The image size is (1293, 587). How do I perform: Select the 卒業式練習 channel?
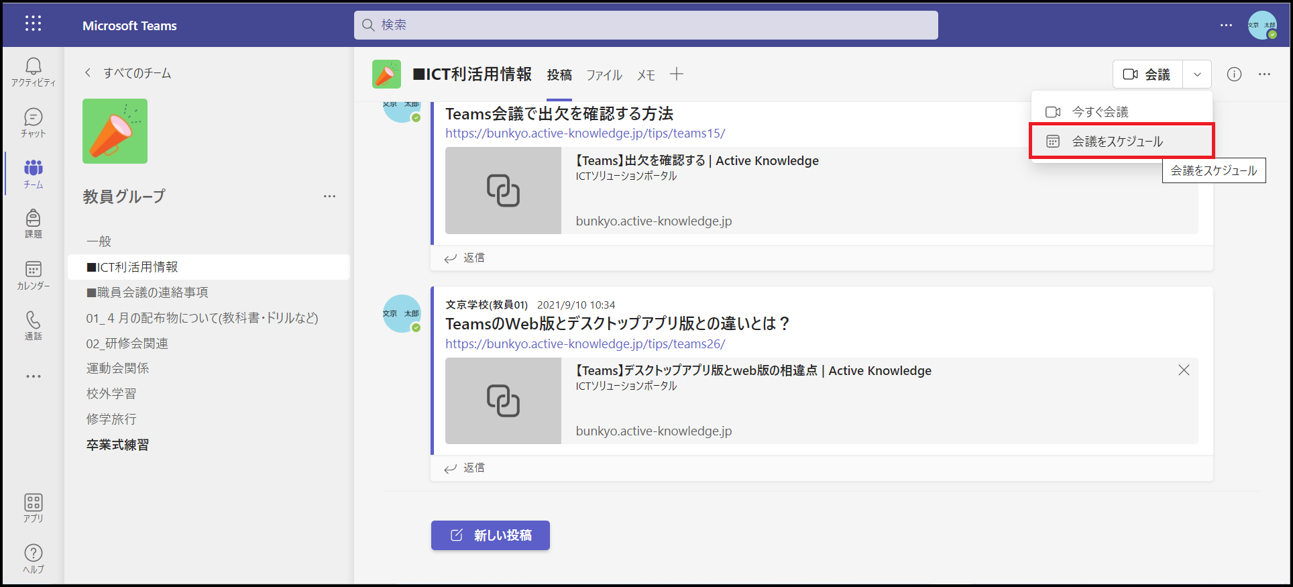click(209, 445)
